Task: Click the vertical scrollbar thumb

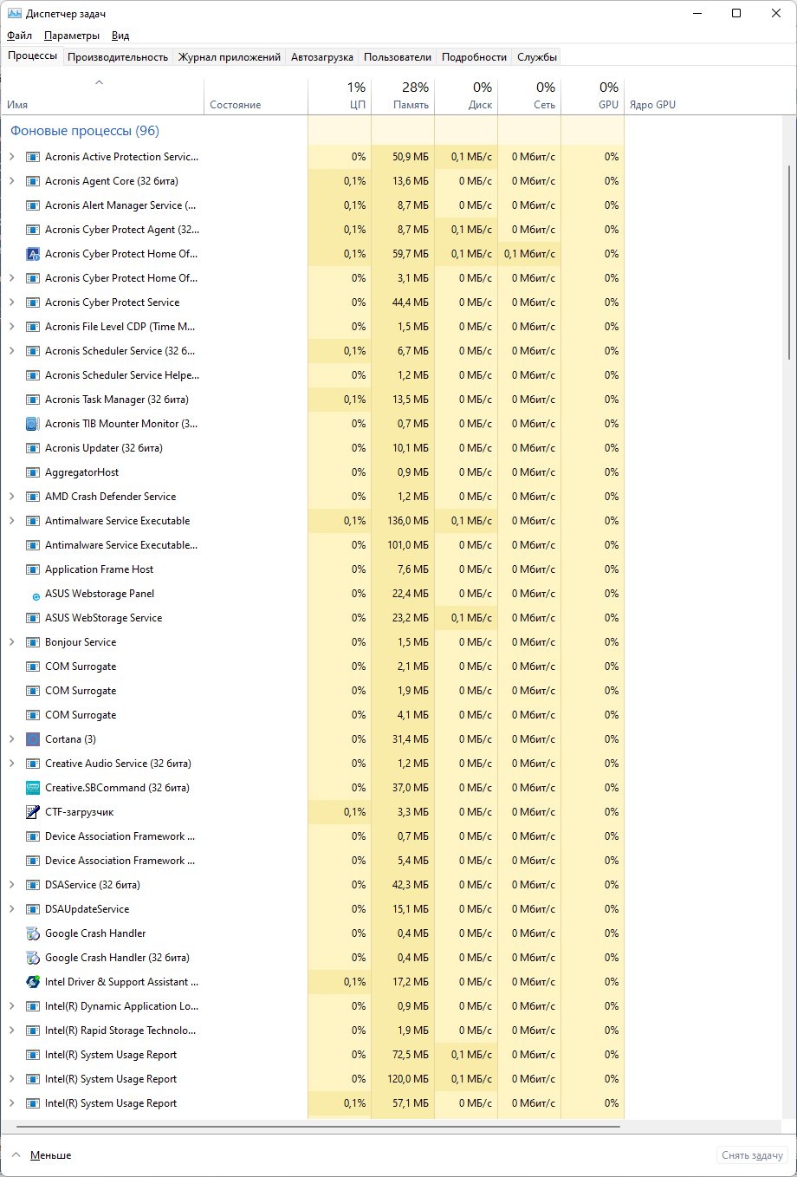Action: (789, 261)
